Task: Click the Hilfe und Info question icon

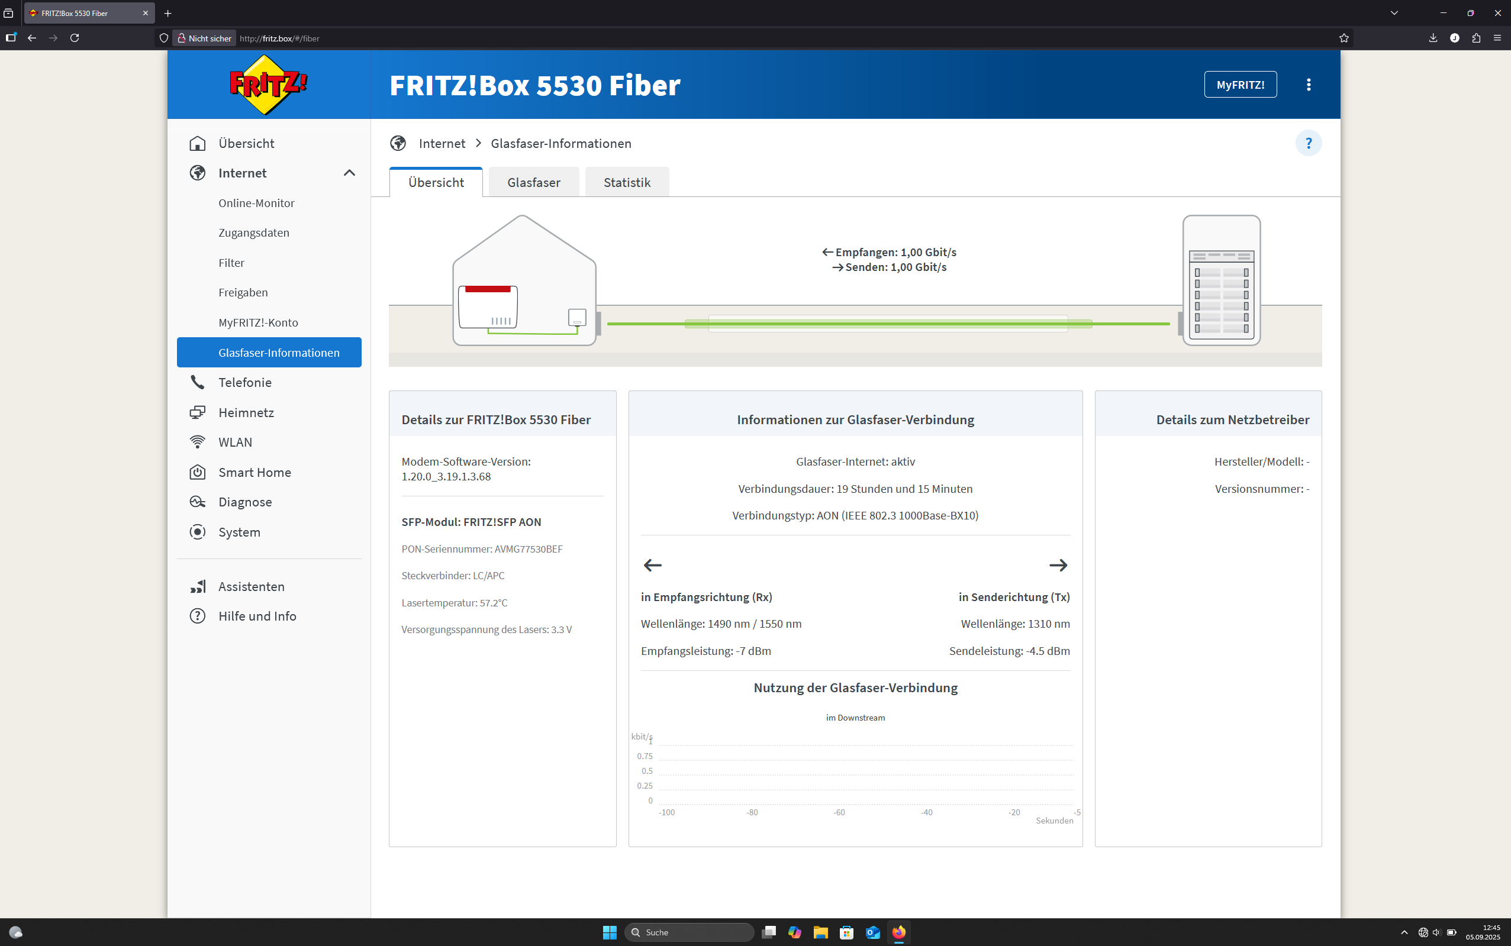Action: tap(197, 616)
